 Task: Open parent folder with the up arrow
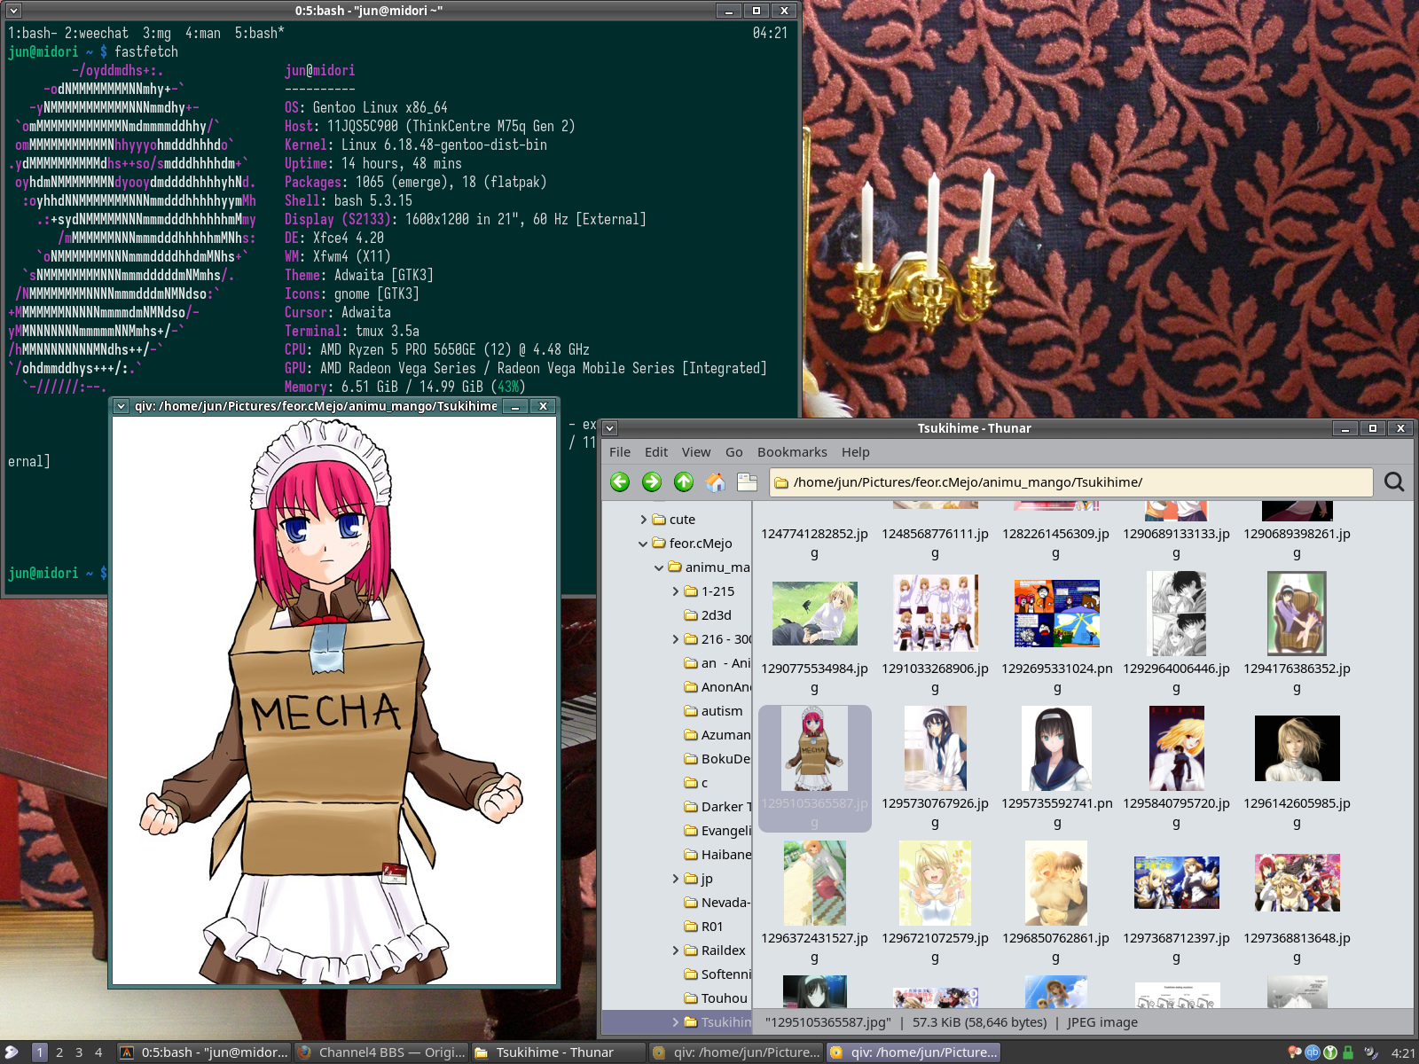pos(684,481)
